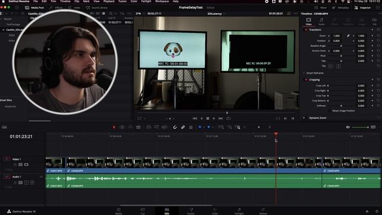The height and width of the screenshot is (215, 382).
Task: Click the Custom Zoom magnifier icon
Action: pos(238,127)
